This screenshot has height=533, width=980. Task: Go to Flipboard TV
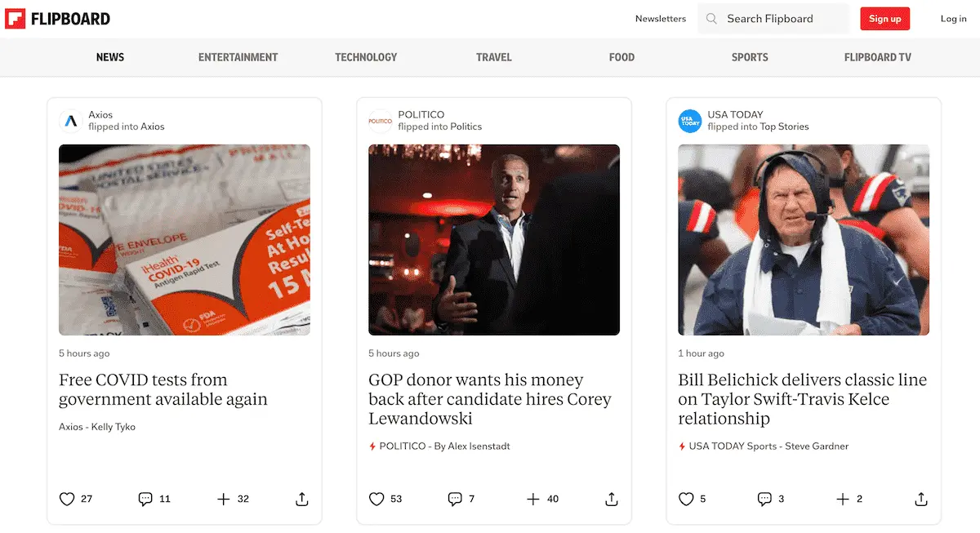coord(877,57)
